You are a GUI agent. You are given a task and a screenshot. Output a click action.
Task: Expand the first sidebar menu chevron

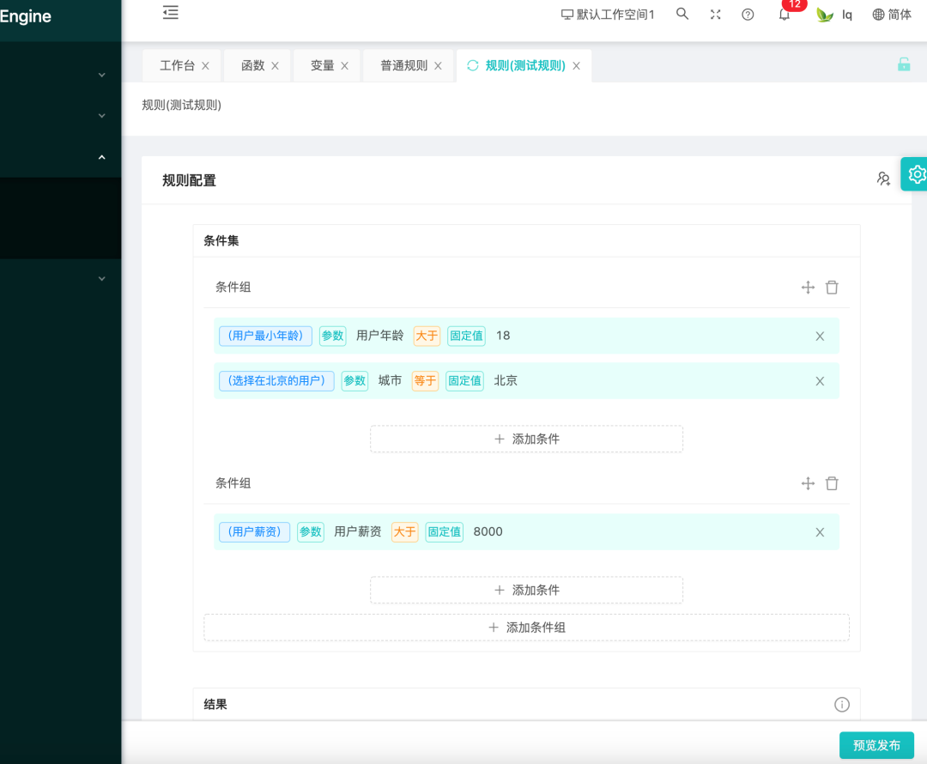coord(100,75)
